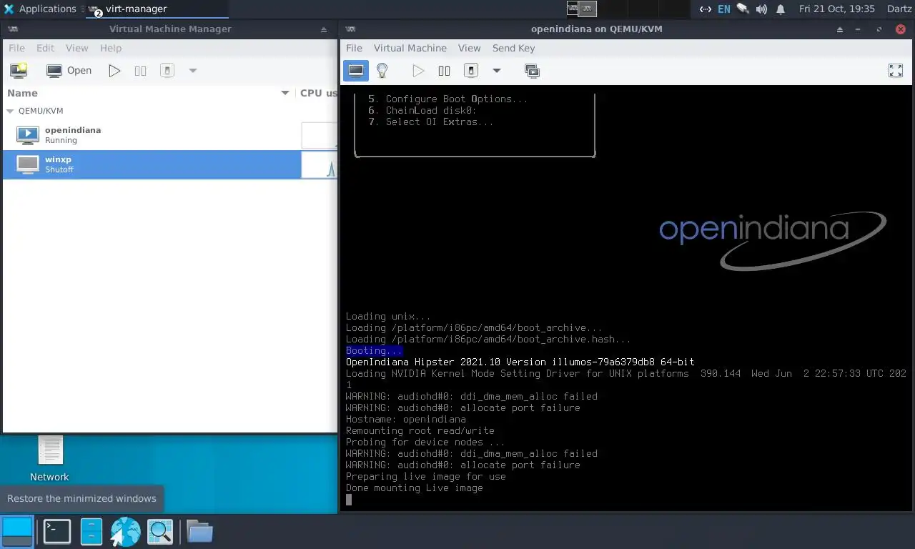Viewport: 915px width, 549px height.
Task: Click the winxp CPU usage graph
Action: [319, 164]
